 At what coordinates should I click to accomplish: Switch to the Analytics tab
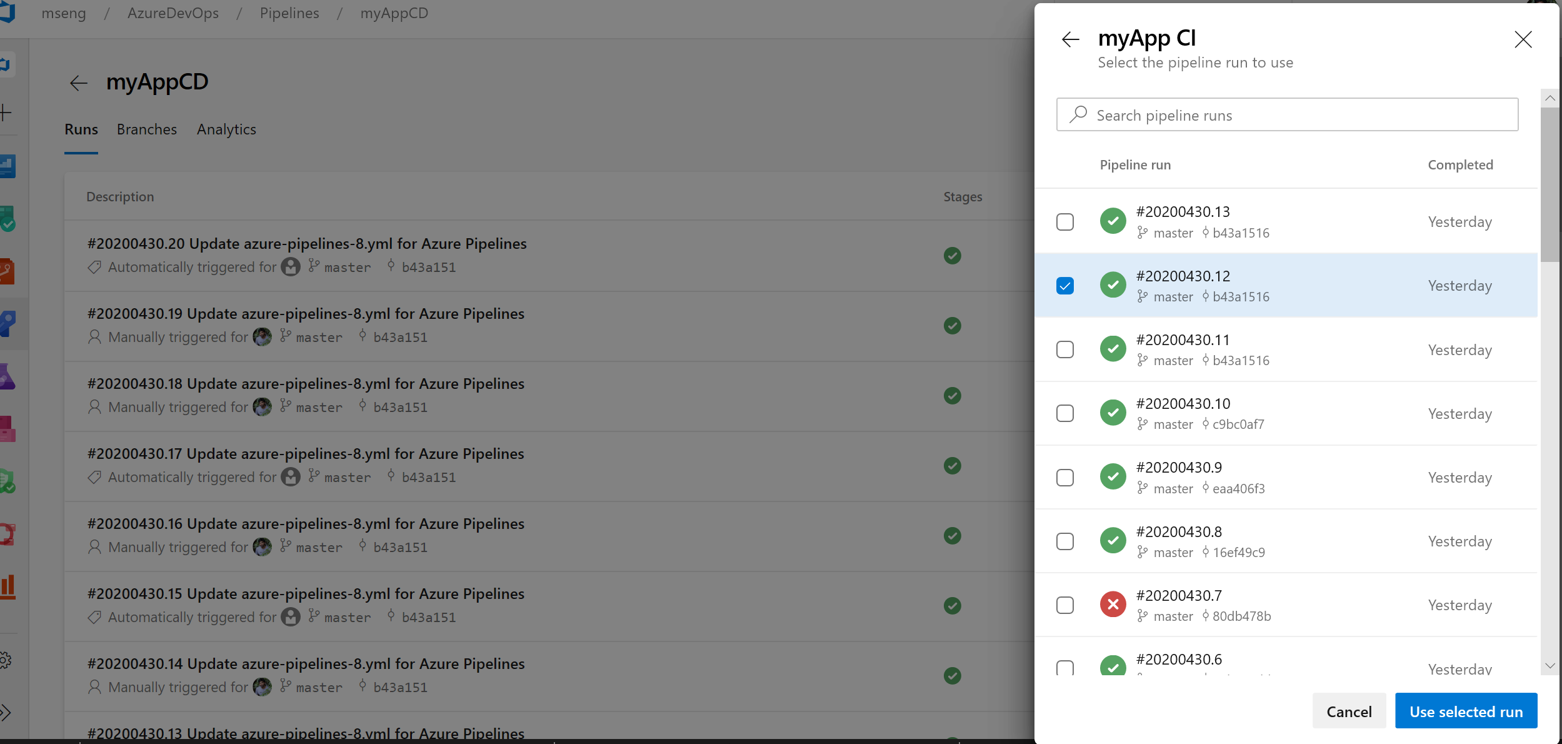point(226,129)
